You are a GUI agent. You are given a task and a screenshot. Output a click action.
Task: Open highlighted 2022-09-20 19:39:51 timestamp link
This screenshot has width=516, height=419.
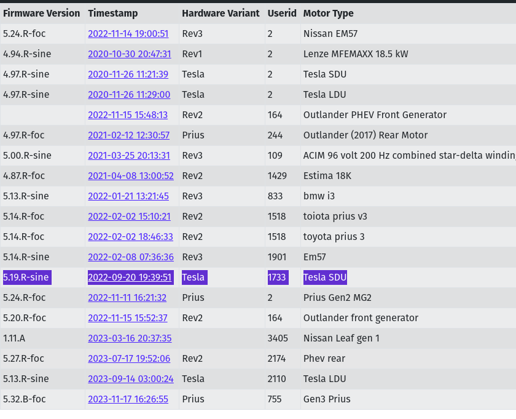pos(130,277)
